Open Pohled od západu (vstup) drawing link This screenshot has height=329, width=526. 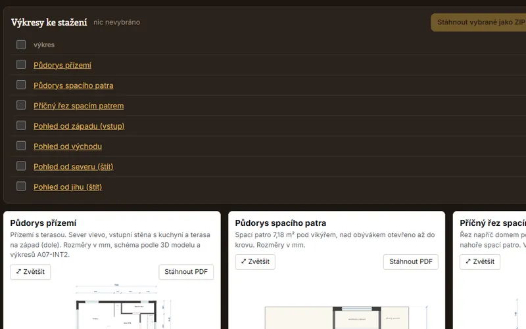(79, 126)
